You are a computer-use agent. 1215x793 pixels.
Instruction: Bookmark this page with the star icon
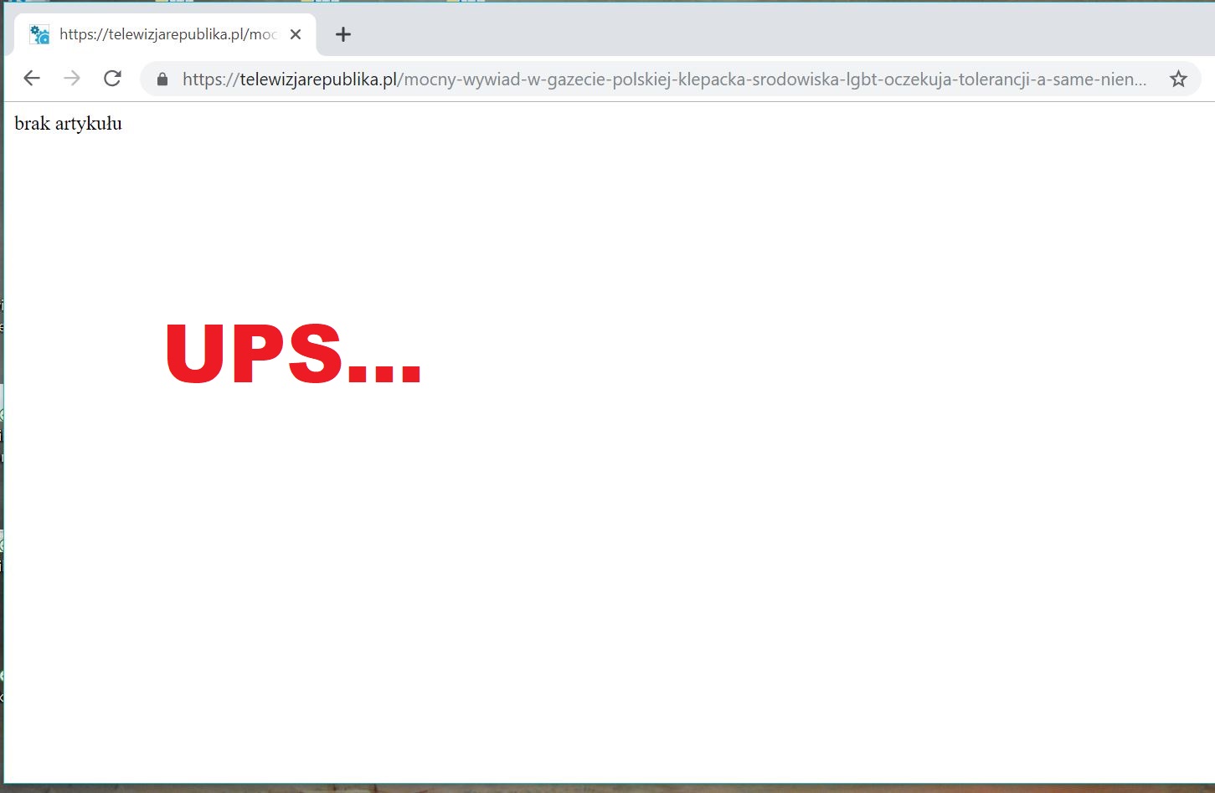click(1178, 79)
